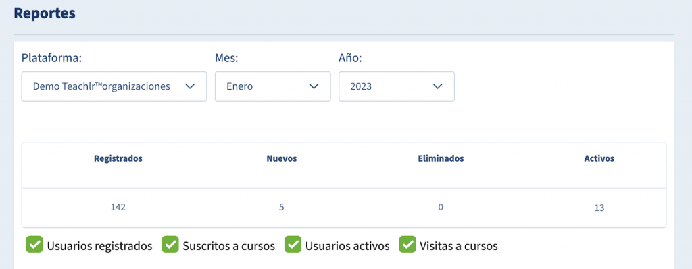Open the Mes dropdown showing Enero
Viewport: 692px width, 269px height.
273,87
